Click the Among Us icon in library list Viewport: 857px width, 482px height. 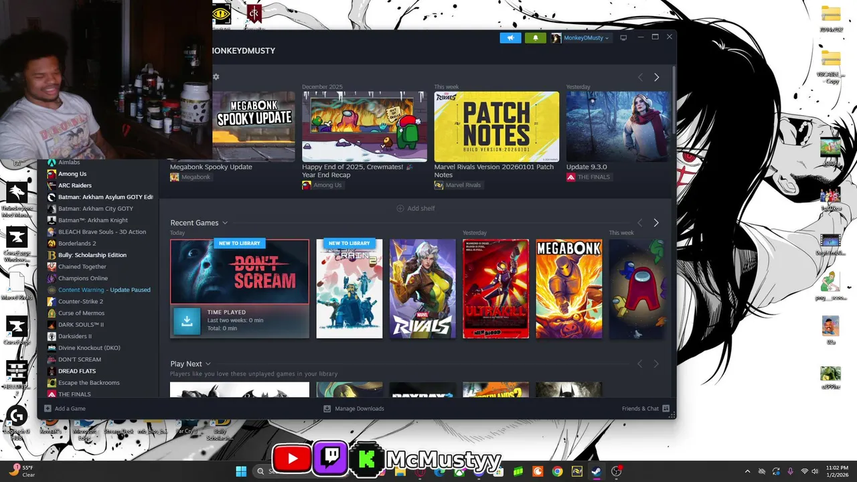pyautogui.click(x=52, y=174)
